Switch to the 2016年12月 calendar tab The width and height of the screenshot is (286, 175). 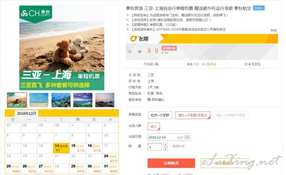pos(26,113)
